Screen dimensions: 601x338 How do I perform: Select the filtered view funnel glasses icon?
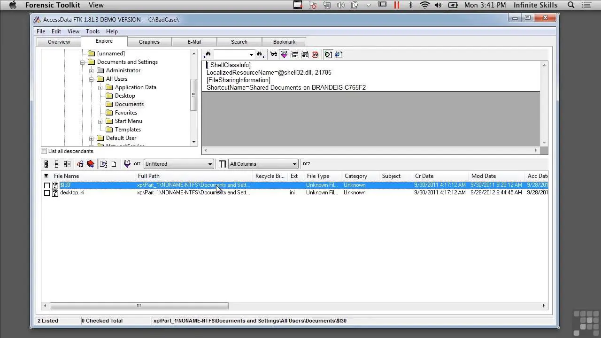pos(284,54)
